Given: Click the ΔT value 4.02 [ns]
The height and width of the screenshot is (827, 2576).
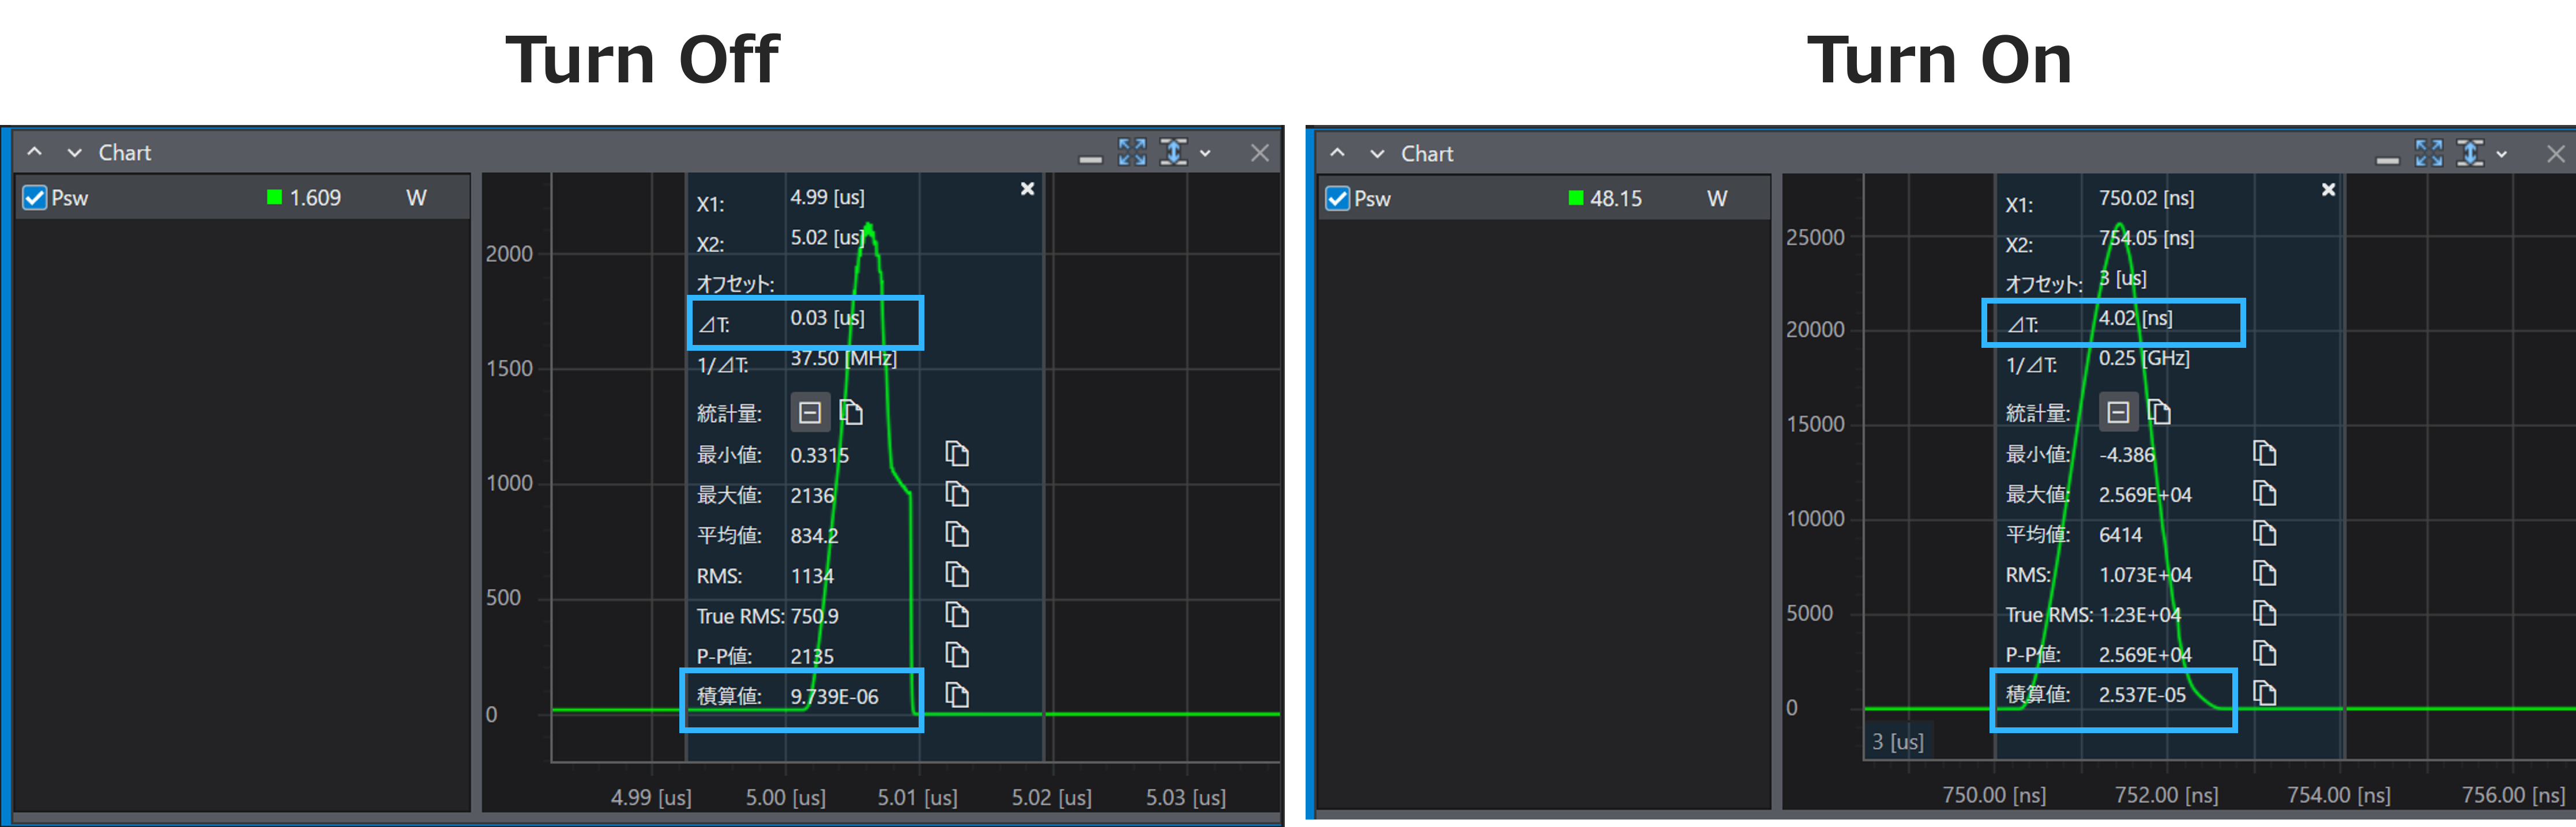Looking at the screenshot, I should point(2135,318).
